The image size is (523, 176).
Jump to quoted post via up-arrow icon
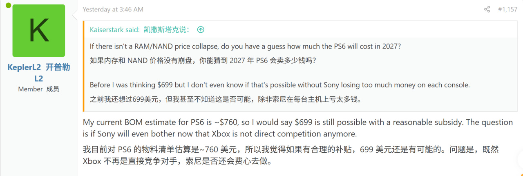pos(201,29)
